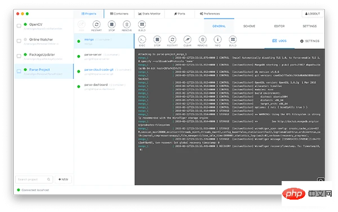Viewport: 338px width, 212px height.
Task: Click the parse-dashboard green status dot
Action: 79,87
